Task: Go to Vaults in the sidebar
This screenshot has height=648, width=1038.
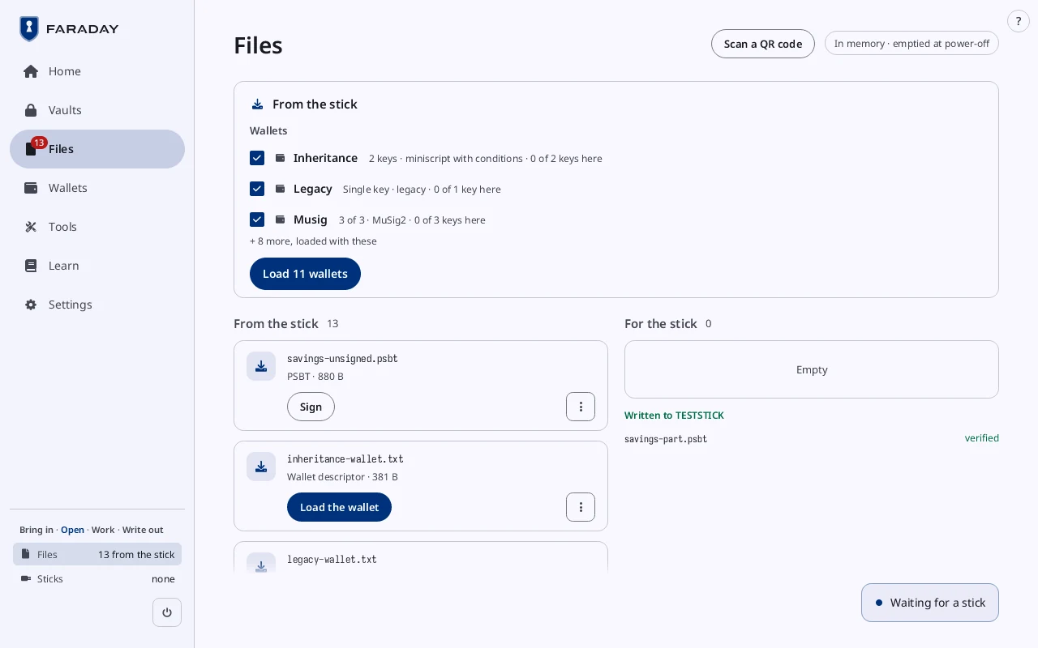Action: (97, 110)
